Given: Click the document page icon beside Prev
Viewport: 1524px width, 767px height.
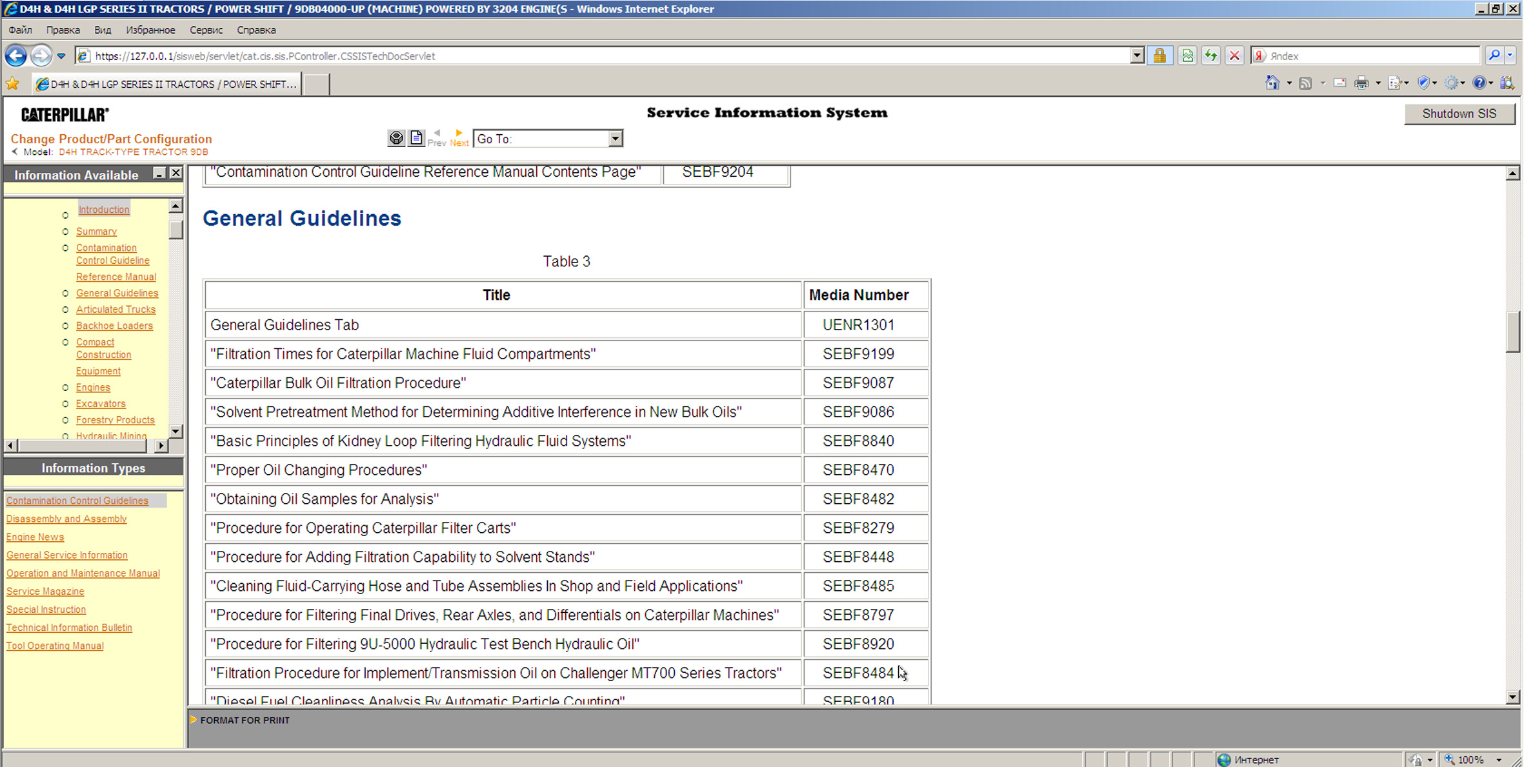Looking at the screenshot, I should (x=416, y=138).
